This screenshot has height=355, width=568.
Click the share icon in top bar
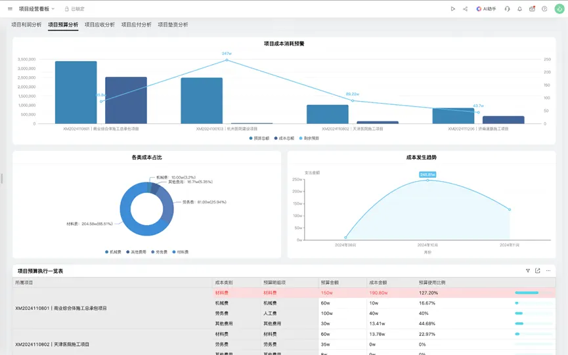click(x=465, y=9)
